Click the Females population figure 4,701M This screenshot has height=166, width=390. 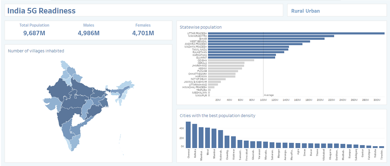[x=143, y=33]
